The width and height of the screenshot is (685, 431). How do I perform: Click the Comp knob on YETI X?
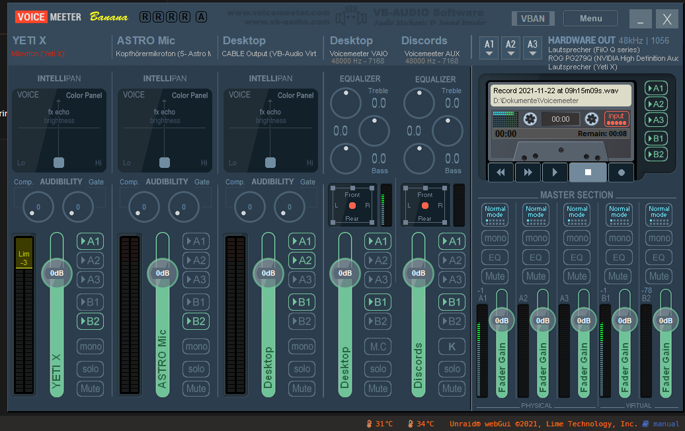[38, 206]
